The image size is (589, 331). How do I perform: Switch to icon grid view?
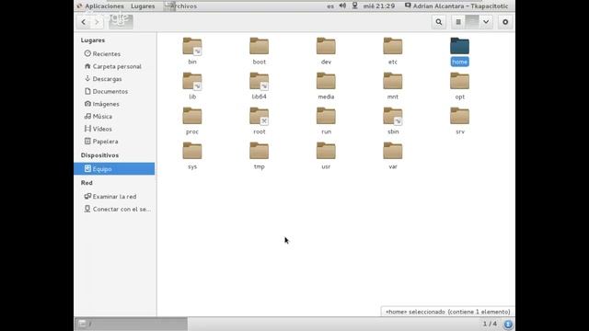pos(472,22)
